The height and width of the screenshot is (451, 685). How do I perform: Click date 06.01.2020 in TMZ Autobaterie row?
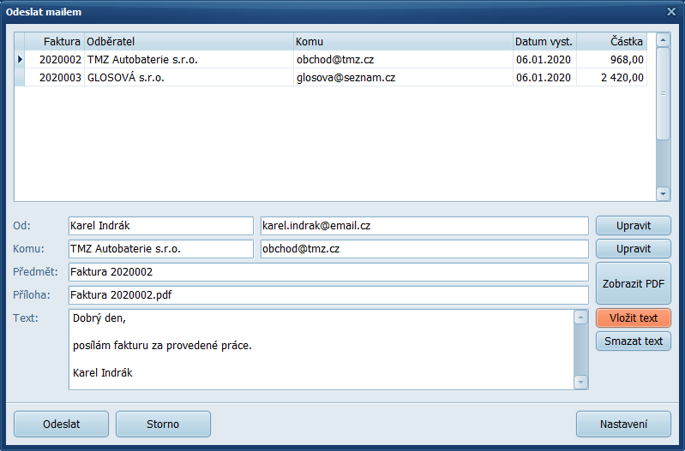point(544,59)
